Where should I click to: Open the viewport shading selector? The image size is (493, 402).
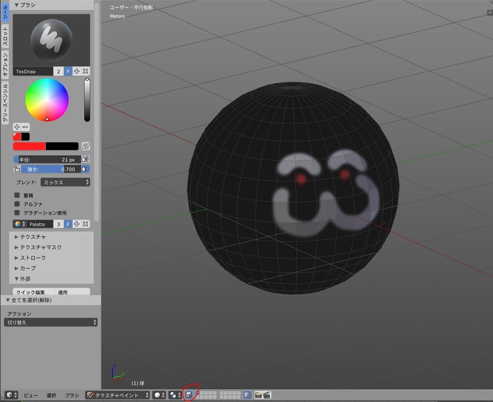(159, 395)
